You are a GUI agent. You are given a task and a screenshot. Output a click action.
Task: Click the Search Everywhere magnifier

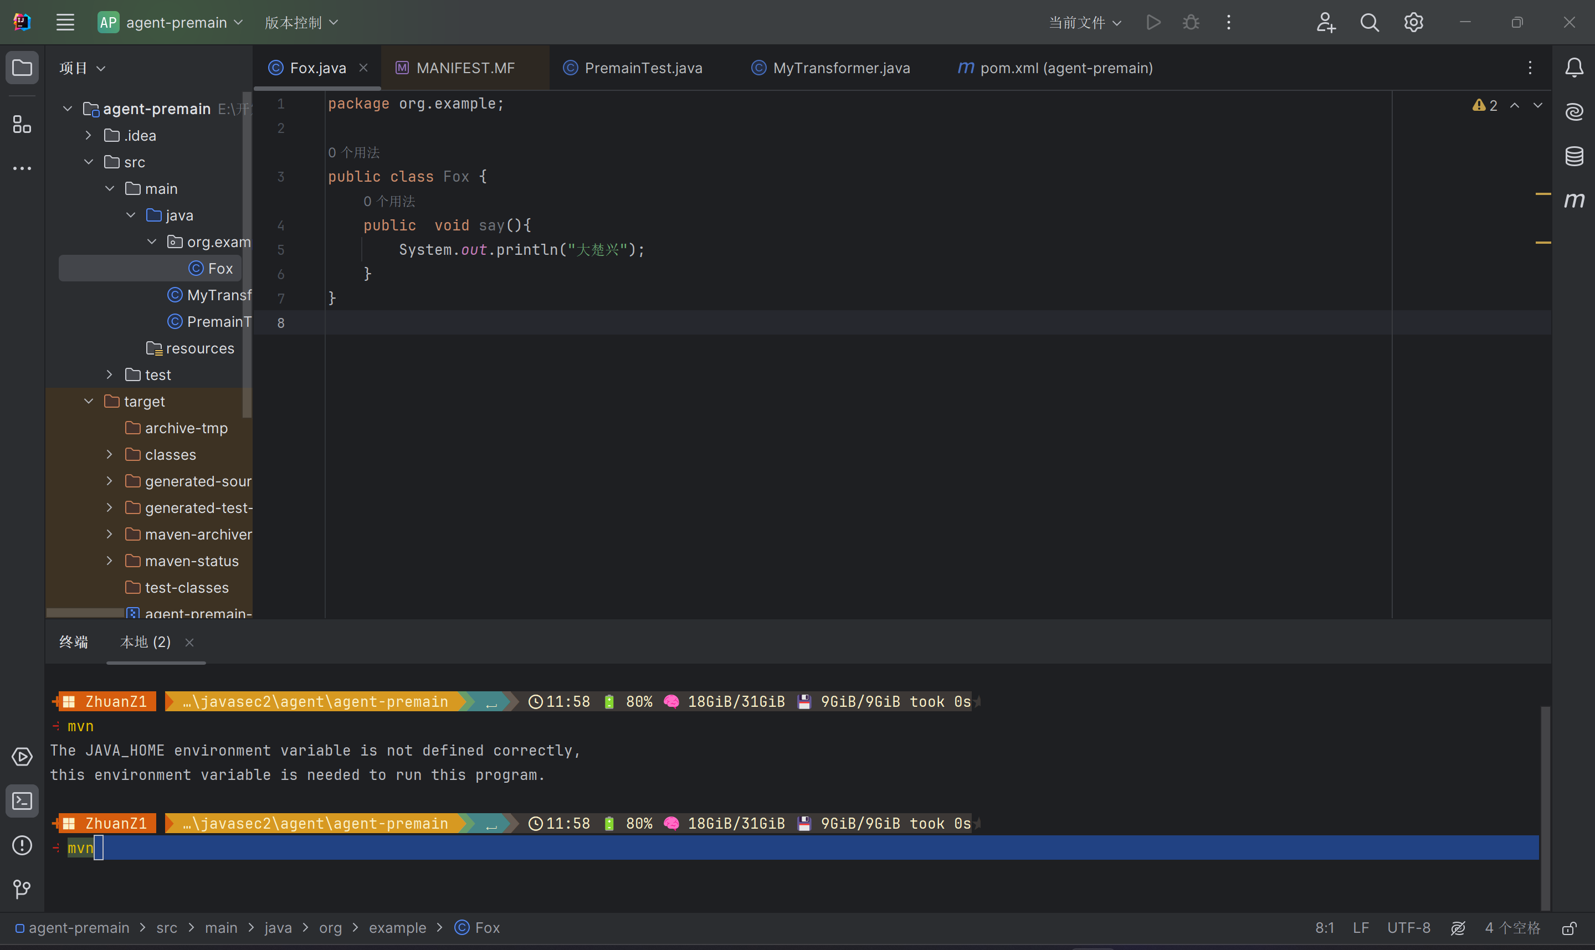(1369, 23)
